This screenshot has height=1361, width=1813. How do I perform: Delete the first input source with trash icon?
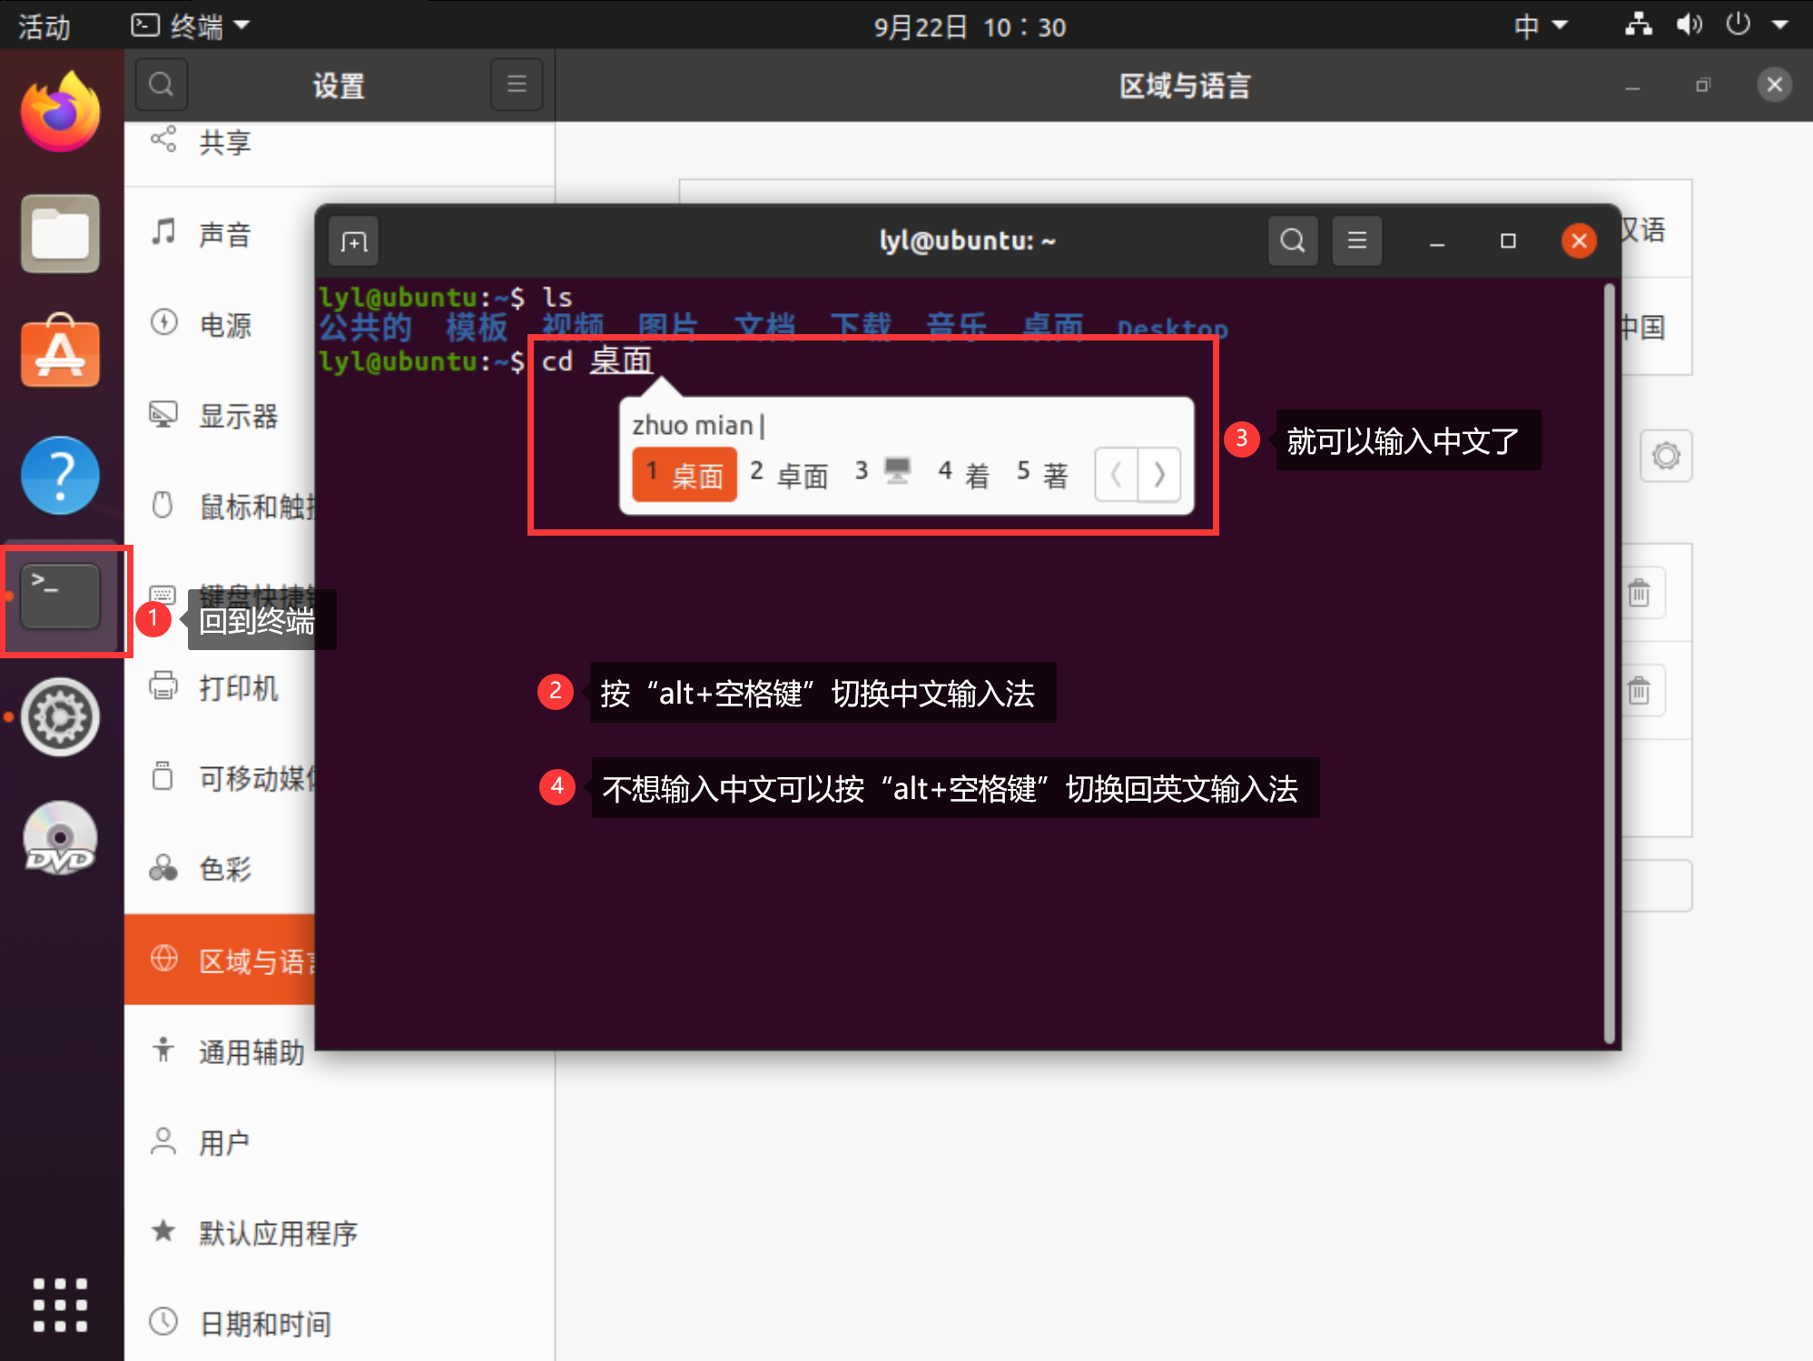pyautogui.click(x=1639, y=594)
